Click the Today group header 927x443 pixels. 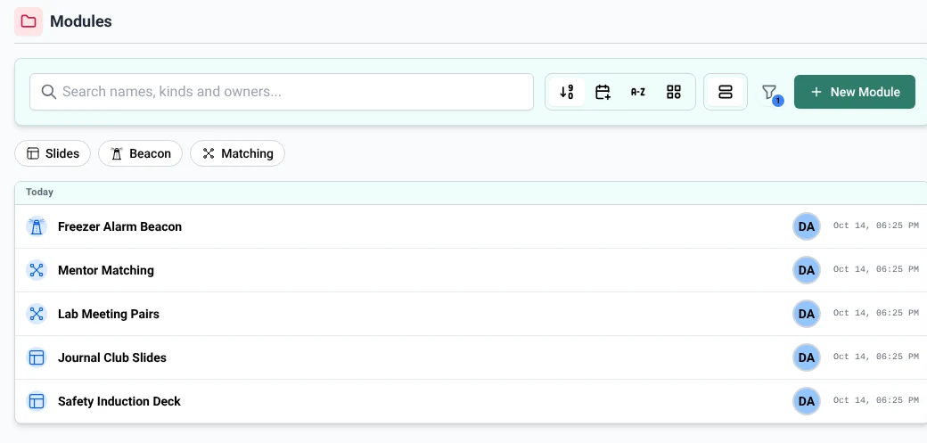tap(471, 193)
